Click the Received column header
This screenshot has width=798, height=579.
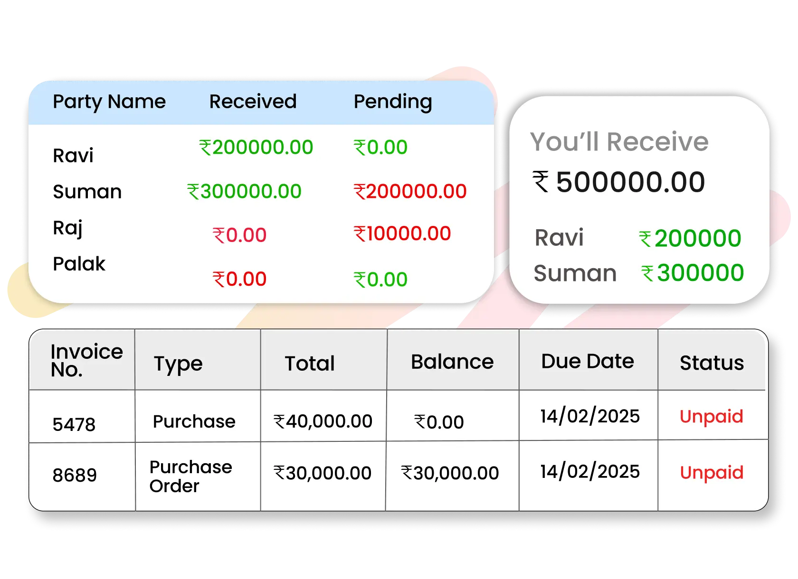tap(253, 102)
